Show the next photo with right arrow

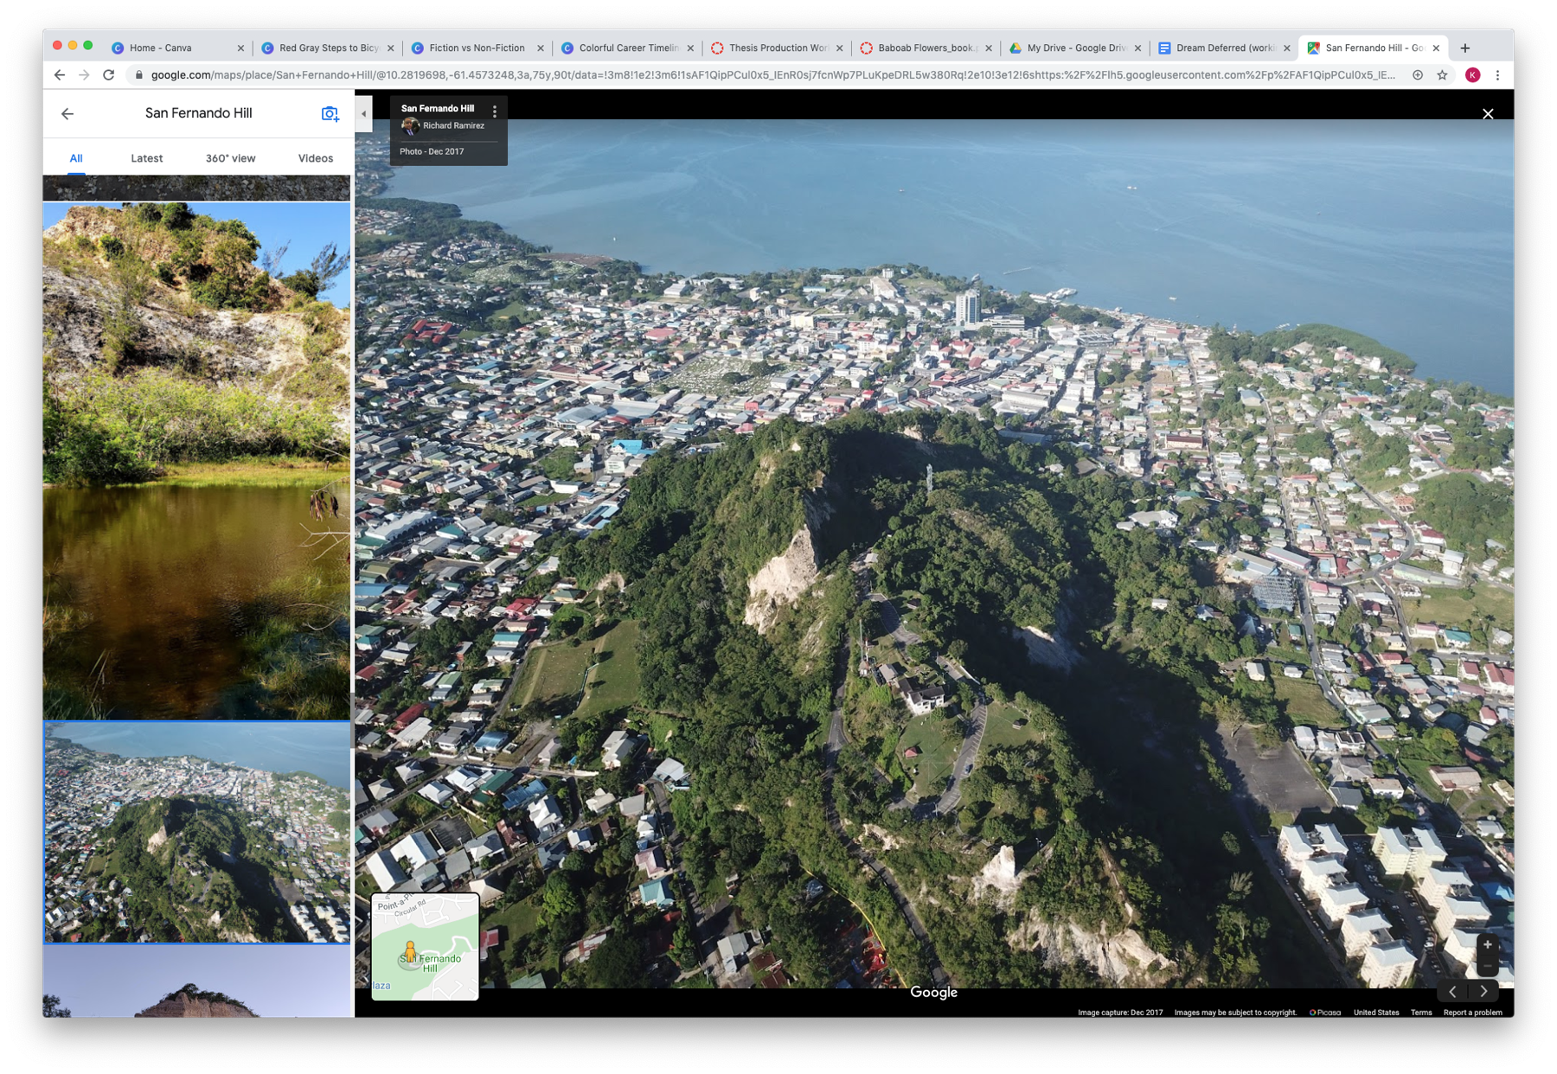click(x=1484, y=991)
